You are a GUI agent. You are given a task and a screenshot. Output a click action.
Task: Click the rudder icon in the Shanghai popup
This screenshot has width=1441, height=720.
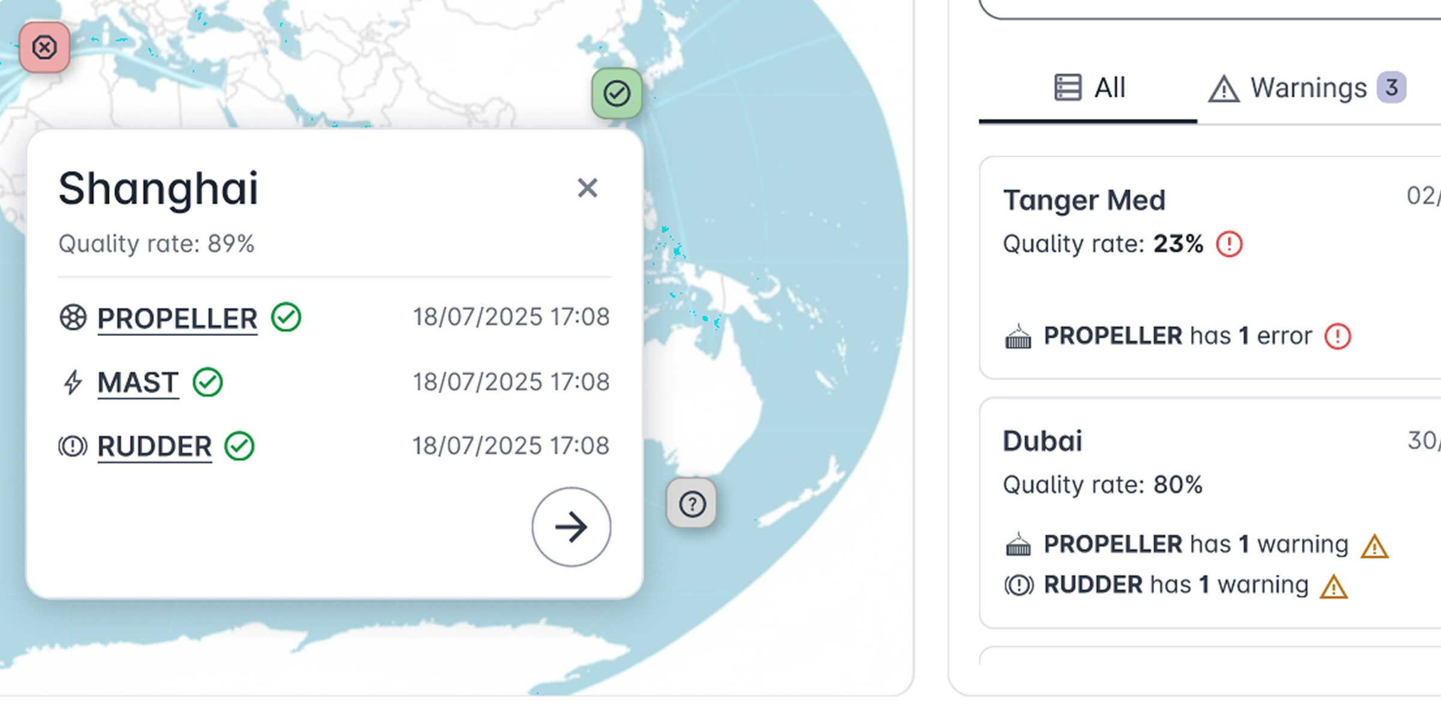click(x=73, y=446)
